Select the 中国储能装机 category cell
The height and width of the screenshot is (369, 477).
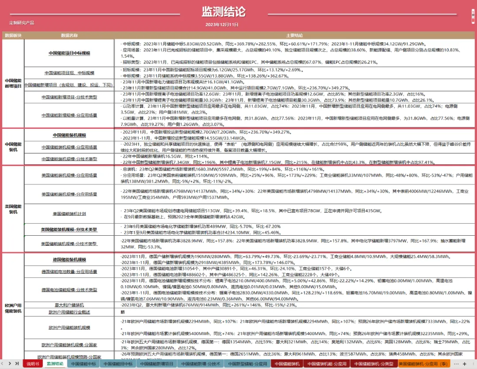click(13, 147)
